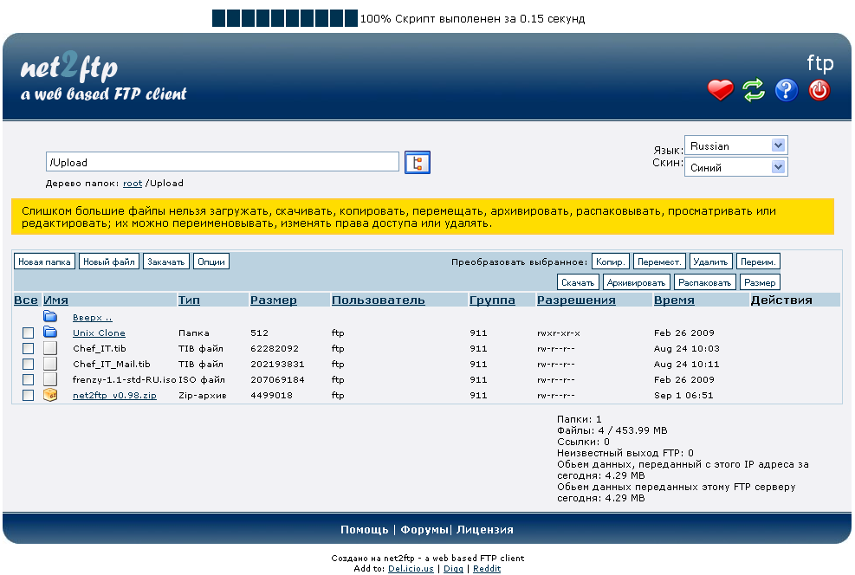Expand the Скин skin dropdown
The width and height of the screenshot is (855, 575).
(735, 167)
